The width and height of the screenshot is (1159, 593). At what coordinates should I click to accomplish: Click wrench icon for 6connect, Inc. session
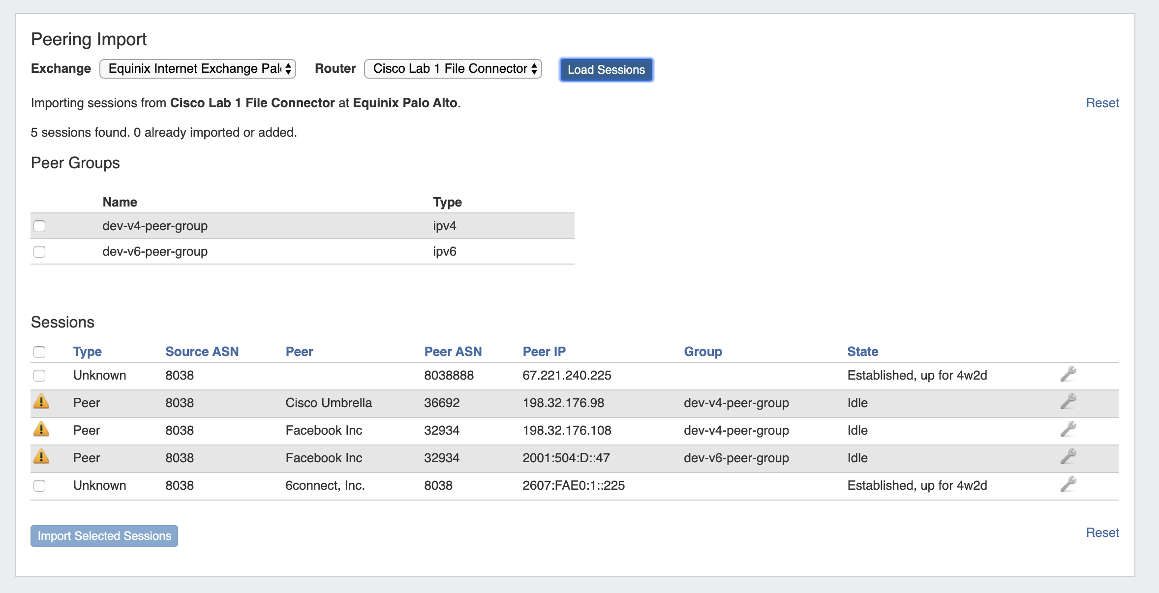click(x=1068, y=484)
